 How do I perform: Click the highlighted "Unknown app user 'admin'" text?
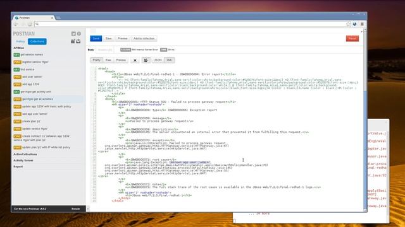click(190, 163)
